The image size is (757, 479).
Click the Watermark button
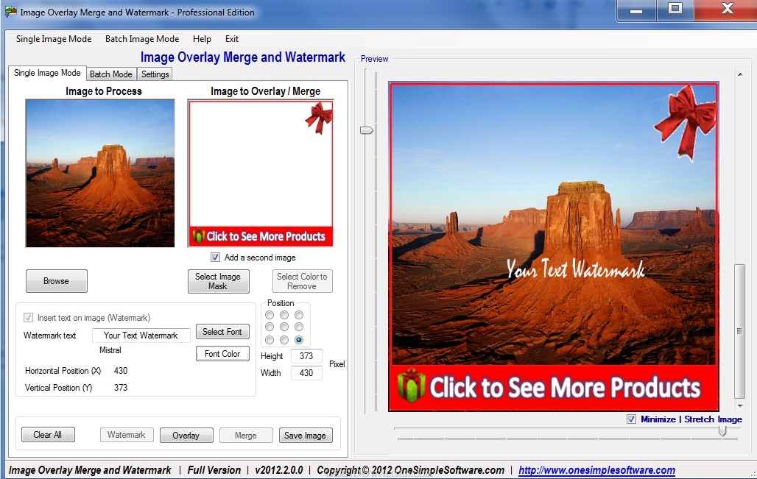pos(127,435)
